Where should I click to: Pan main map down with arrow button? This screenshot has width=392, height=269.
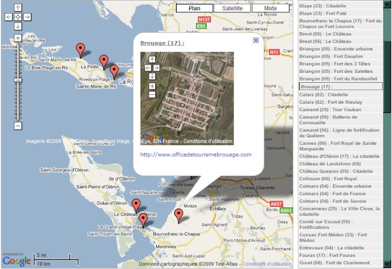18,26
